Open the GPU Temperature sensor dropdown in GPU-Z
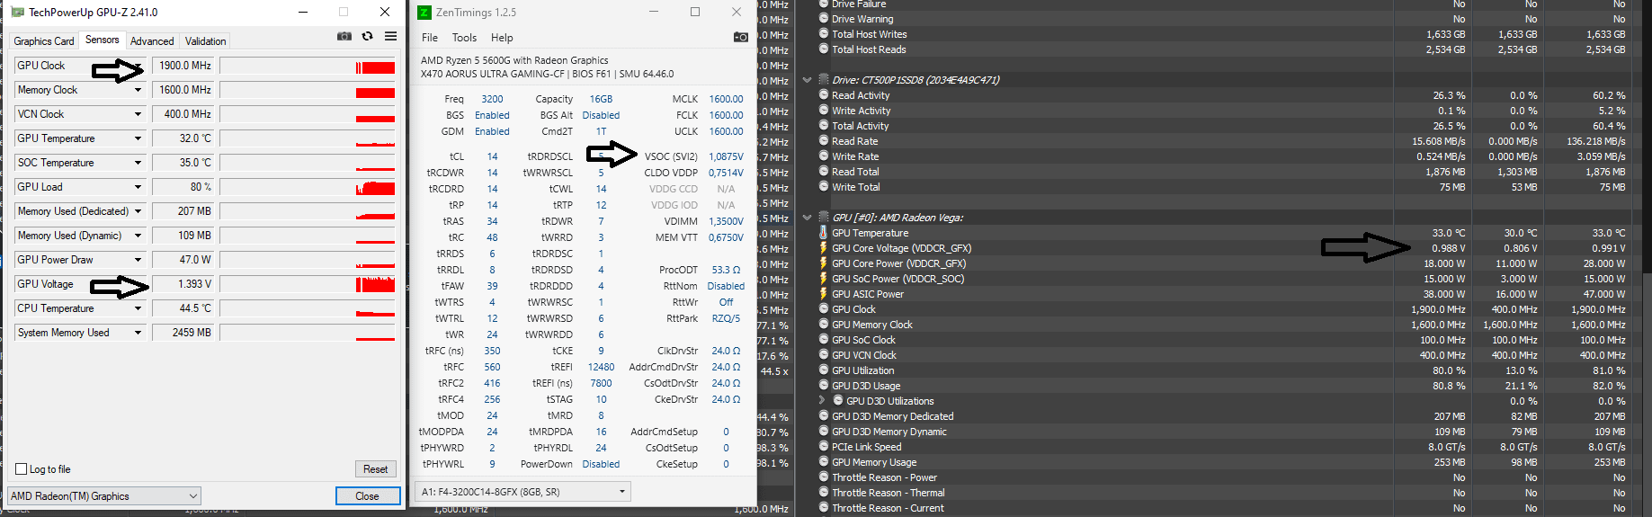Viewport: 1652px width, 517px height. pyautogui.click(x=138, y=138)
